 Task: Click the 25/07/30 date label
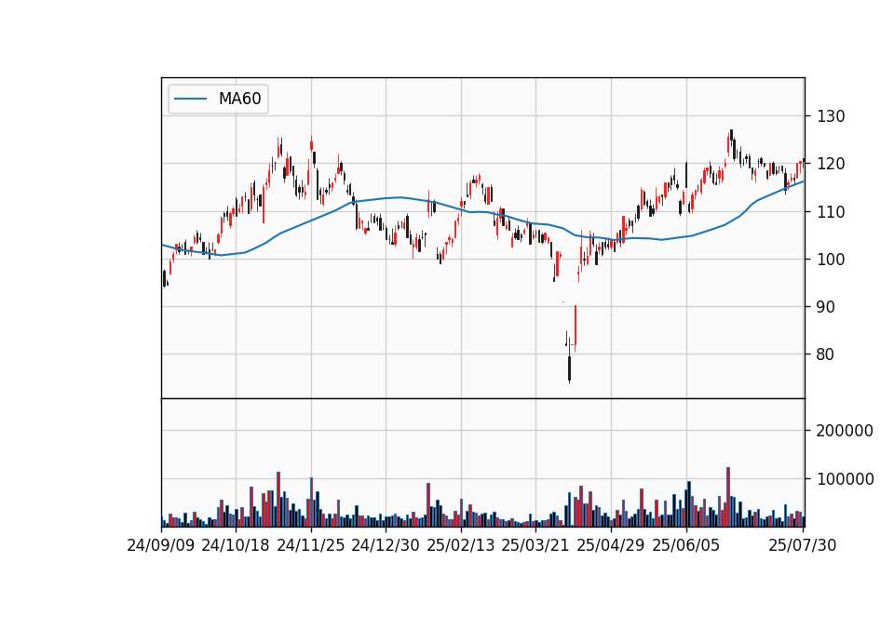tap(803, 545)
